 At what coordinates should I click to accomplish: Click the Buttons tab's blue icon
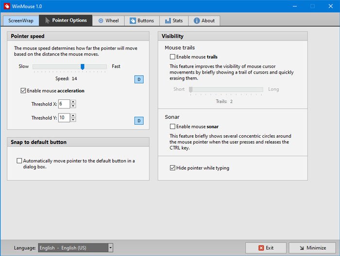(133, 21)
